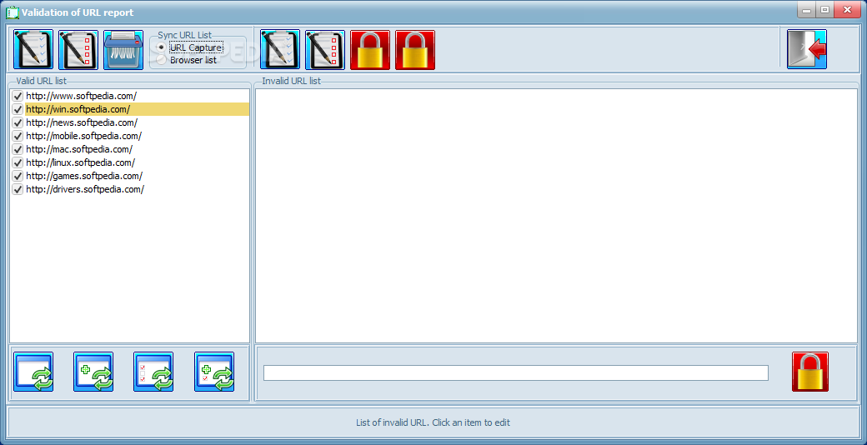Viewport: 867px width, 445px height.
Task: Select the http://games.softpedia.com/ URL text
Action: click(84, 177)
